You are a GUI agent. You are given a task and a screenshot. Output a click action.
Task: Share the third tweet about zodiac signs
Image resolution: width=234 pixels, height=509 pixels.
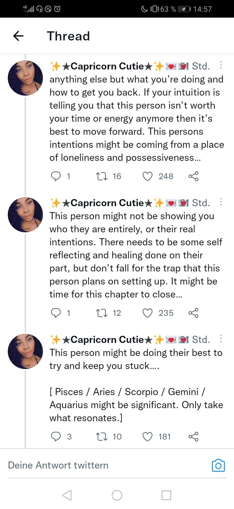[193, 437]
